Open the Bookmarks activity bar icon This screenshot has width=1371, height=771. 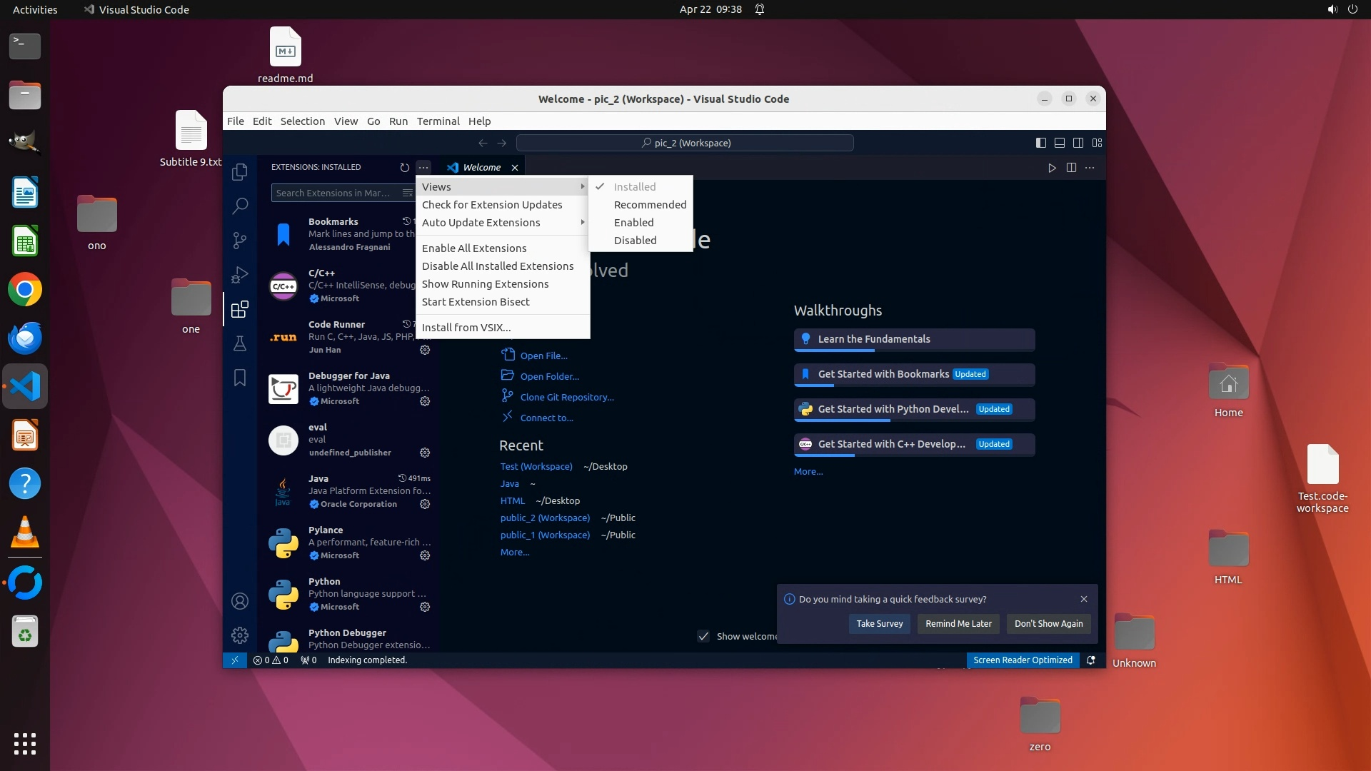[x=240, y=378]
